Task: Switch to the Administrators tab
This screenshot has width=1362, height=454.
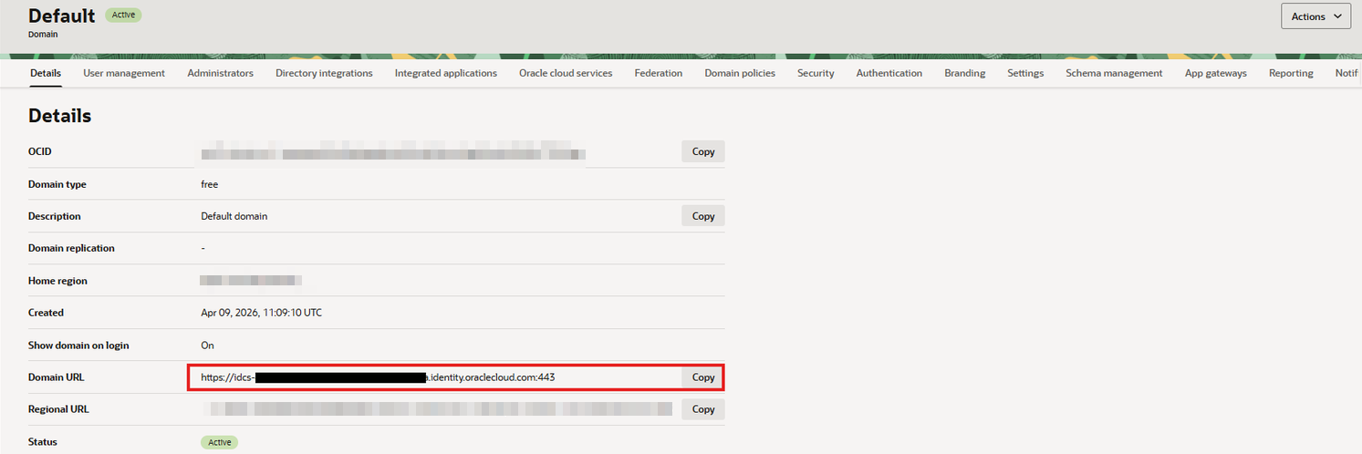Action: pyautogui.click(x=220, y=73)
